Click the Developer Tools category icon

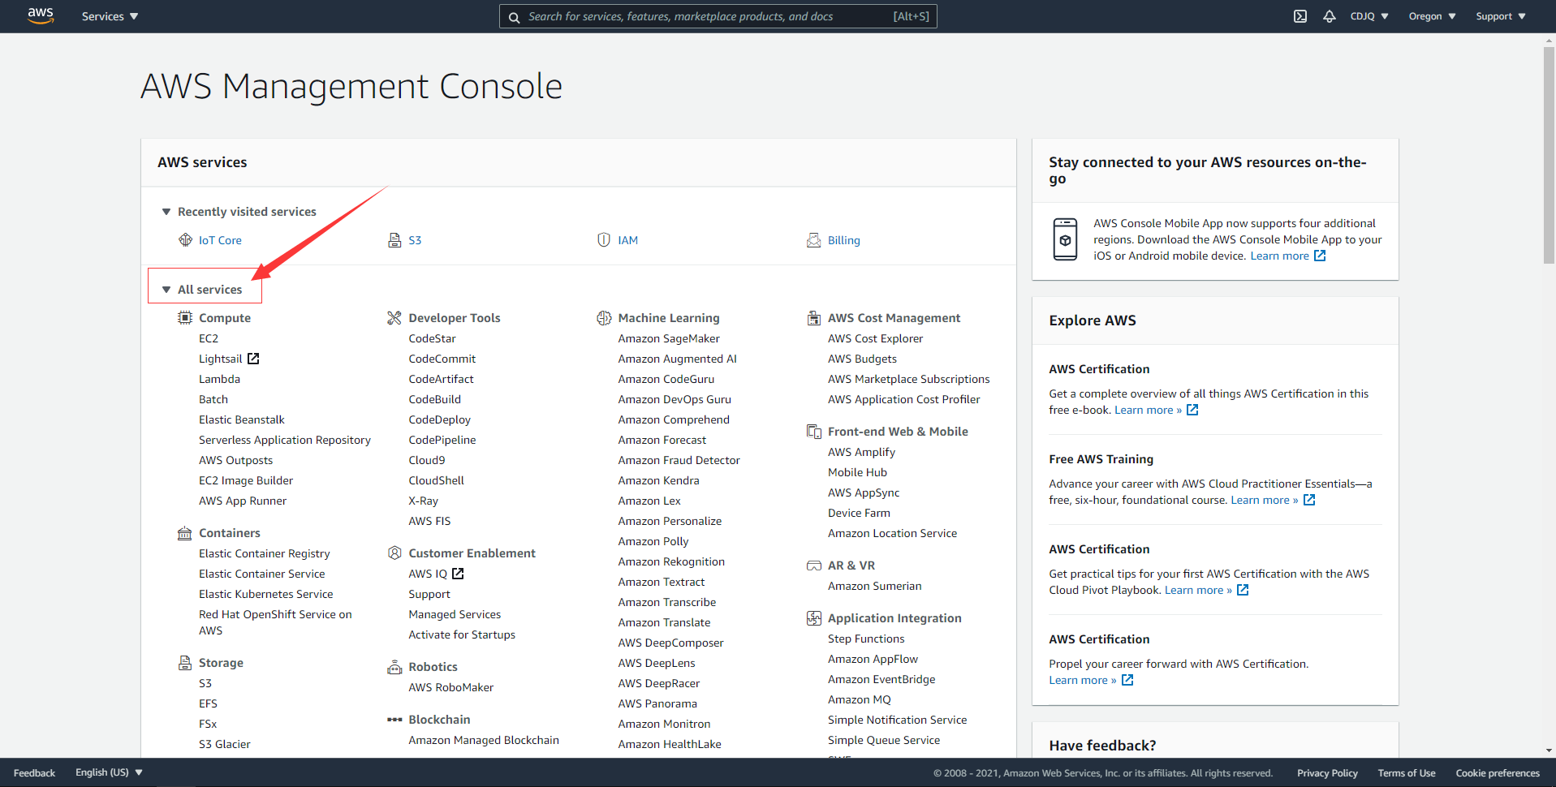(394, 318)
